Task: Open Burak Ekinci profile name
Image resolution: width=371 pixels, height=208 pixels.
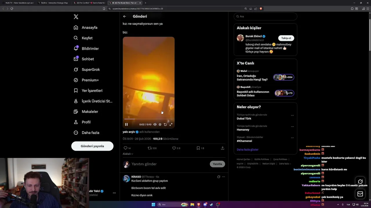Action: [x=254, y=36]
